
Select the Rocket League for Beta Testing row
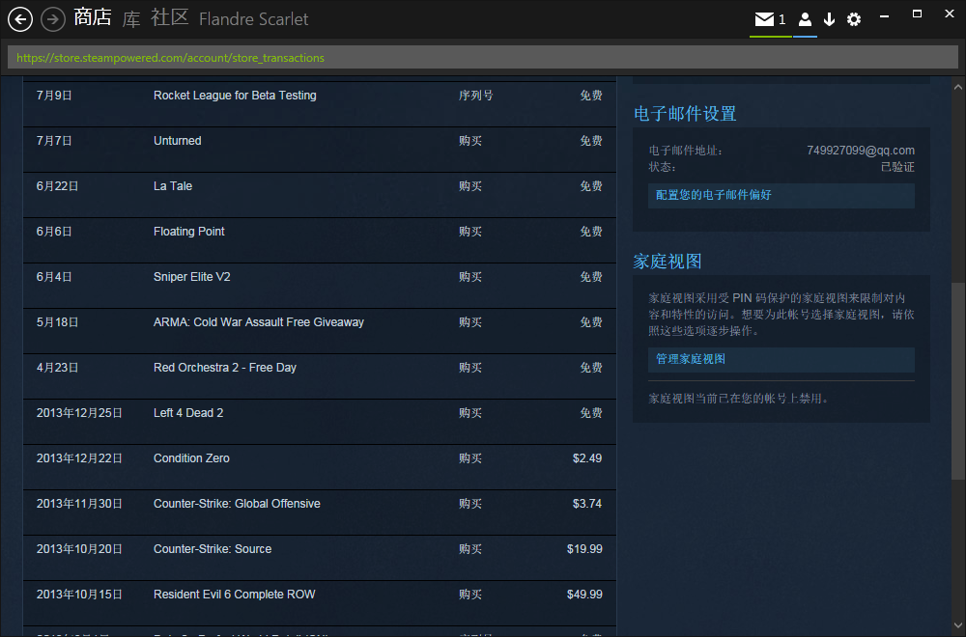[x=320, y=104]
